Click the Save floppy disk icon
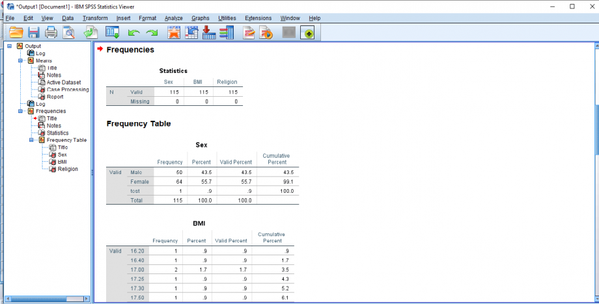 34,32
